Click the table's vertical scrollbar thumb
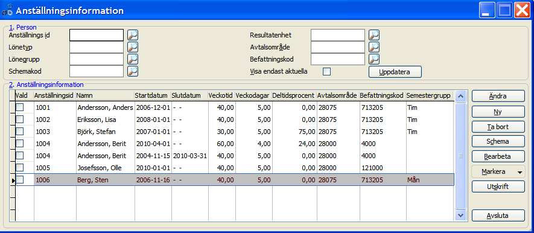534x233 pixels. (461, 156)
